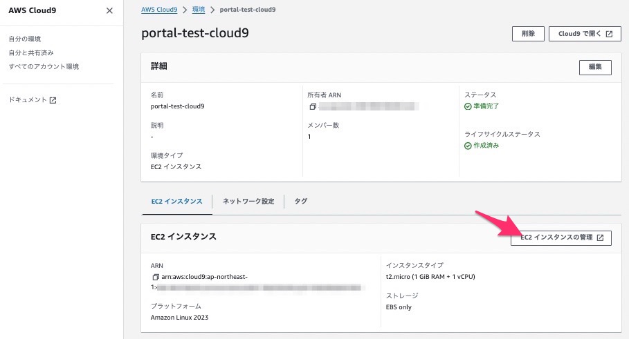Click the Amazon Linux 2023 platform value
Viewport: 629px width, 339px height.
(x=179, y=318)
